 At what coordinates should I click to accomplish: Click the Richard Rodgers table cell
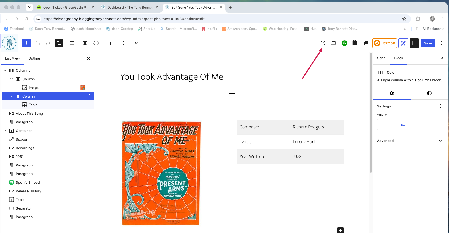click(x=308, y=127)
